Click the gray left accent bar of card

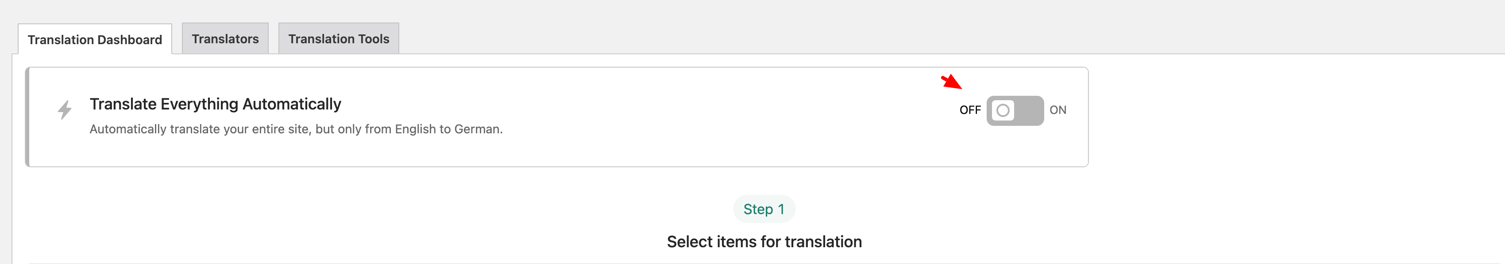click(27, 117)
